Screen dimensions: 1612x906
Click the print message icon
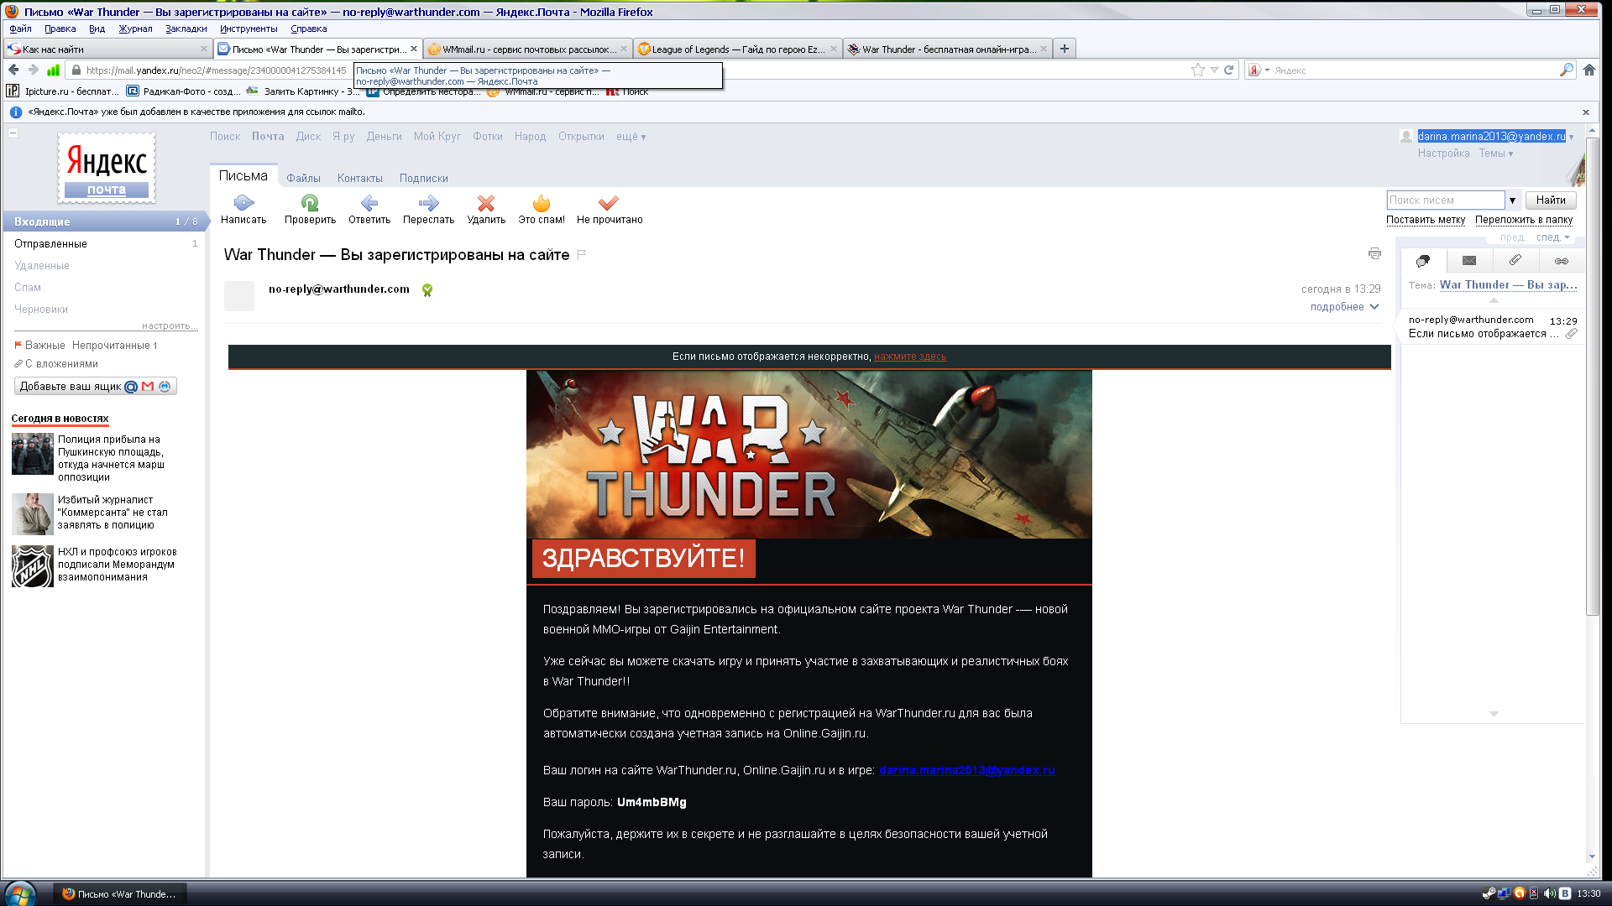click(1374, 253)
